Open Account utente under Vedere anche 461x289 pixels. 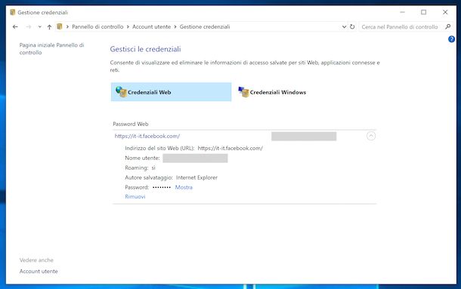click(x=39, y=271)
